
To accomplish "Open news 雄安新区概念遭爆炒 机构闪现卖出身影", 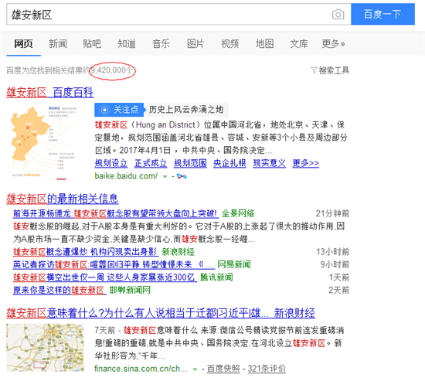I will point(85,252).
